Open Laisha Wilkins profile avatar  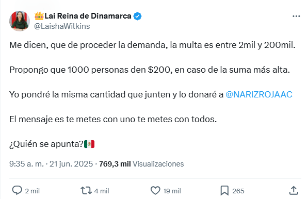(x=20, y=21)
